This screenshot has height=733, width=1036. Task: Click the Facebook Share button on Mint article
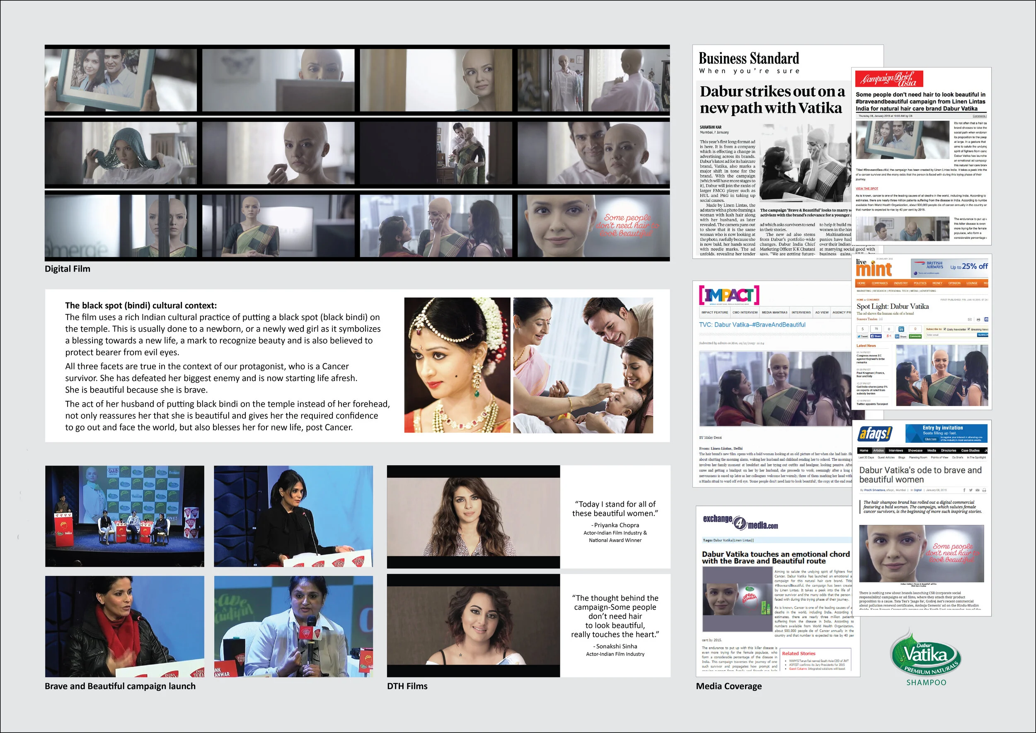876,336
